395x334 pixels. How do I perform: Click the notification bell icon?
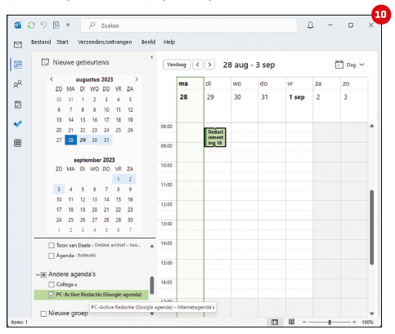(310, 25)
